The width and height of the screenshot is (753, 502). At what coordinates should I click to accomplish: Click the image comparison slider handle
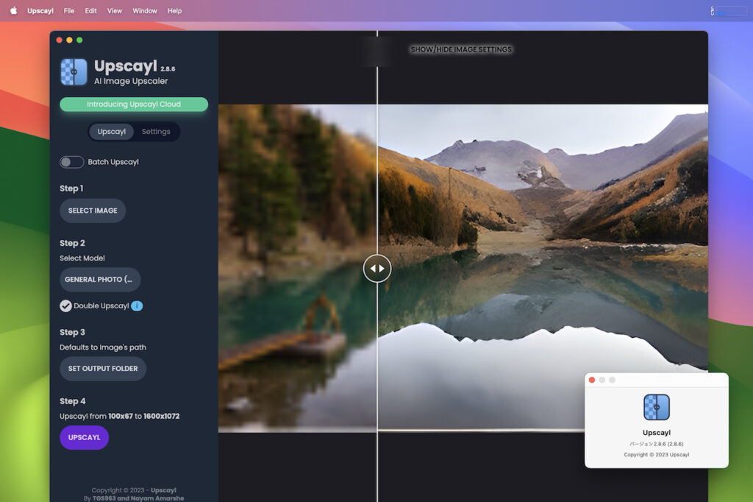click(377, 268)
